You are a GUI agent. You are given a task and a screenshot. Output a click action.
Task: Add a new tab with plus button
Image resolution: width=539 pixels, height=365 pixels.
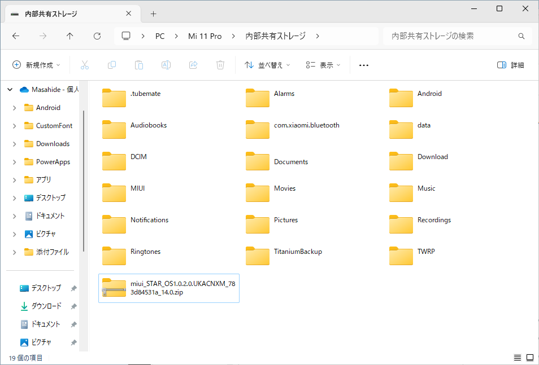153,14
